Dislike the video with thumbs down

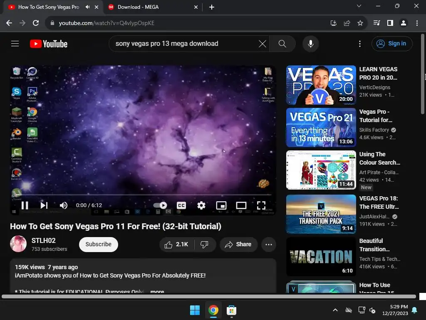[205, 244]
